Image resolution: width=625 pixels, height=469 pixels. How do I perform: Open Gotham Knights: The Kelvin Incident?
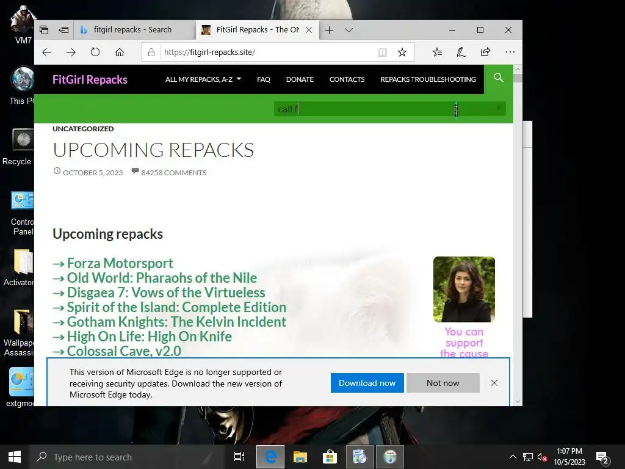(176, 322)
